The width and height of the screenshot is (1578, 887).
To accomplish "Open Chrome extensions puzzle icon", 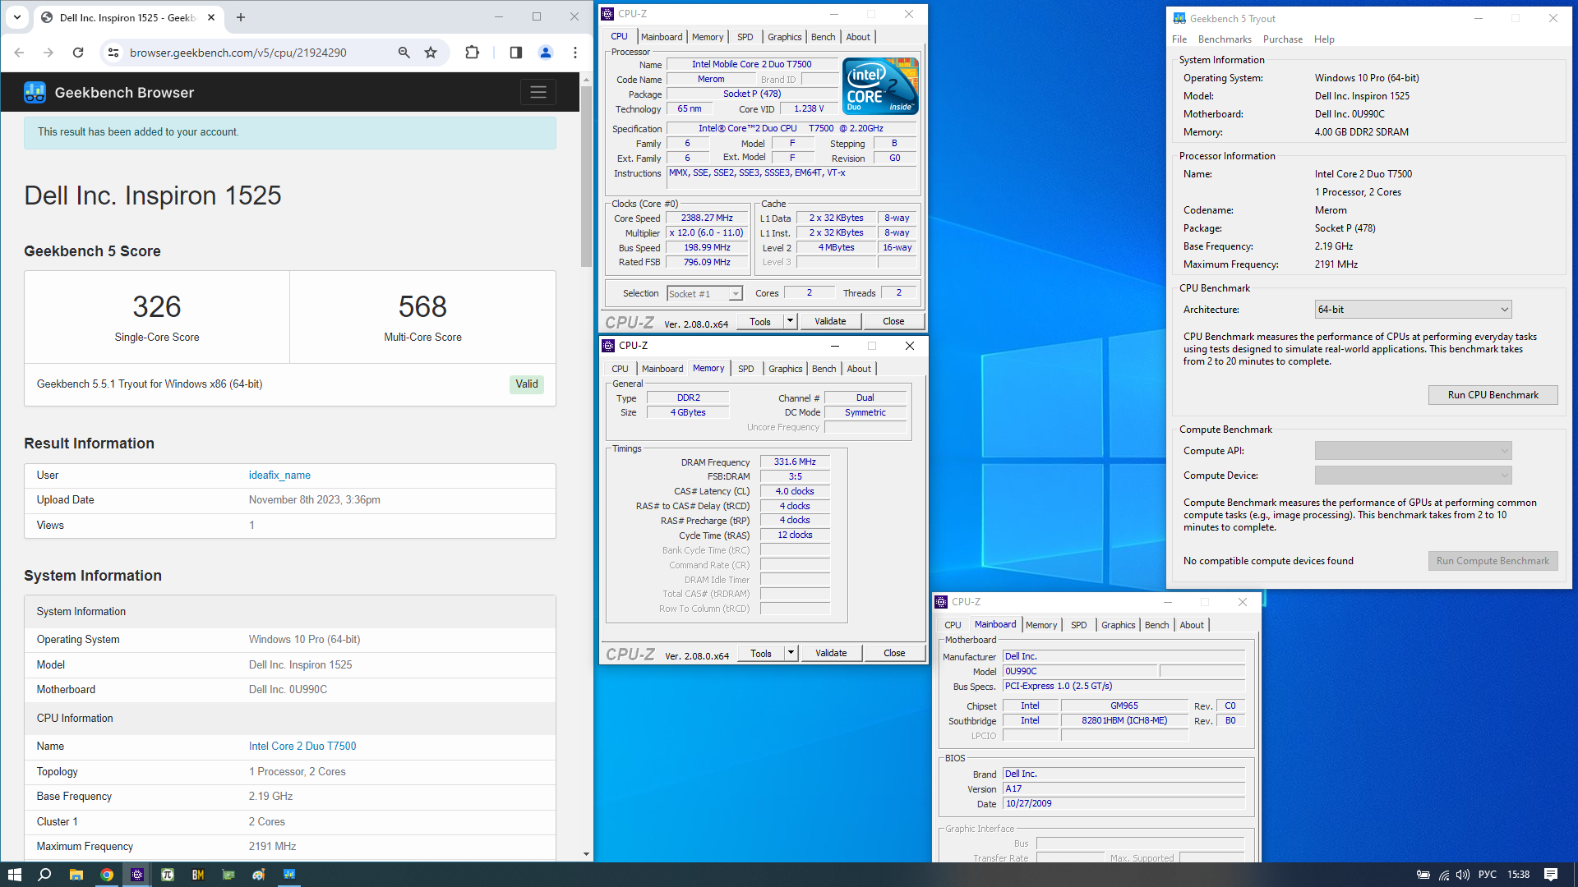I will tap(472, 53).
